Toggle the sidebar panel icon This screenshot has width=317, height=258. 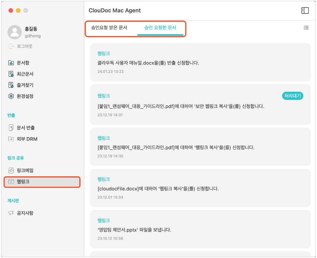pyautogui.click(x=305, y=10)
